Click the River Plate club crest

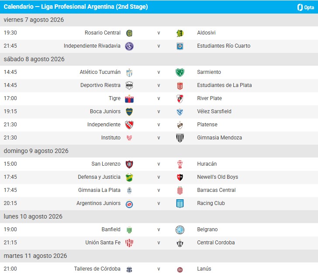pyautogui.click(x=180, y=99)
